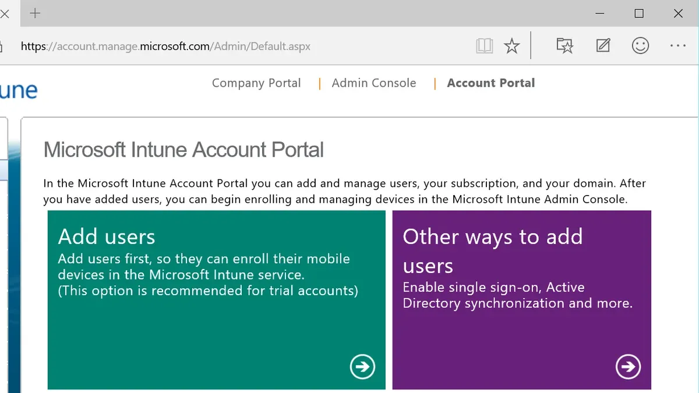
Task: Click arrow icon on Add users tile
Action: tap(362, 367)
